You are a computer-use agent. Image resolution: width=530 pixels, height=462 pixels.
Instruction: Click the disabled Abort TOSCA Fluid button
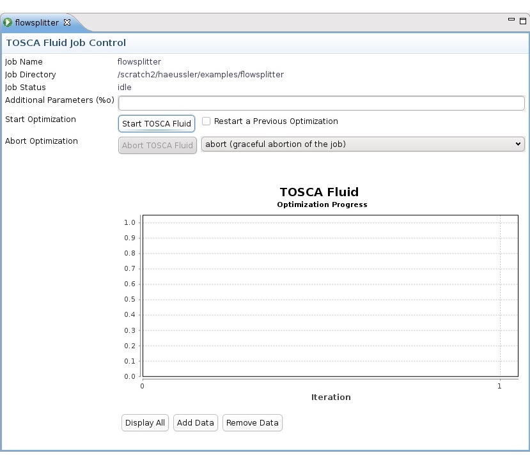coord(157,145)
